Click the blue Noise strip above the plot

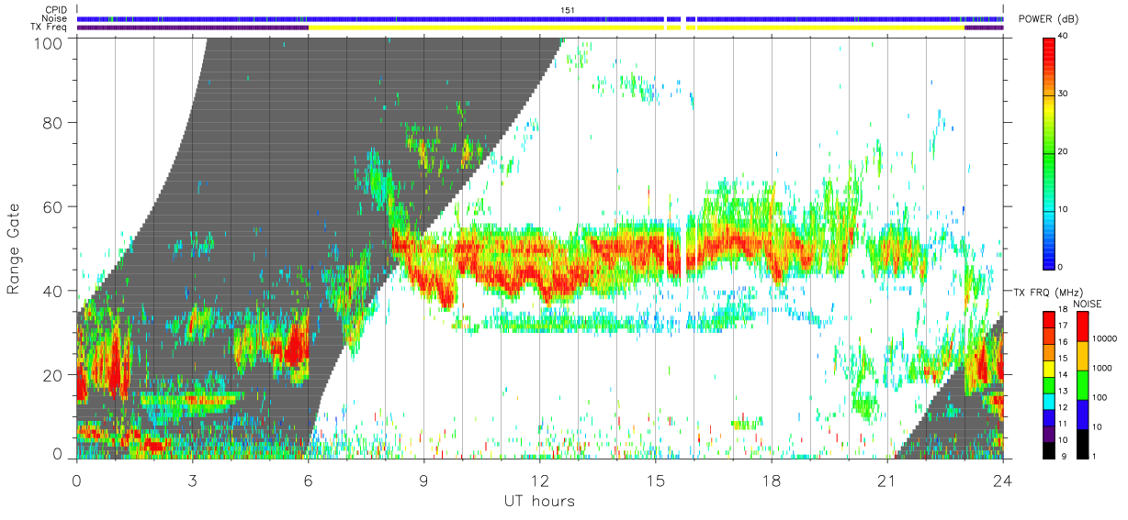point(539,18)
